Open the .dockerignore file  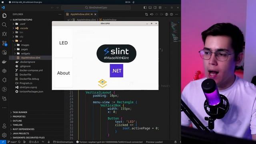27,62
